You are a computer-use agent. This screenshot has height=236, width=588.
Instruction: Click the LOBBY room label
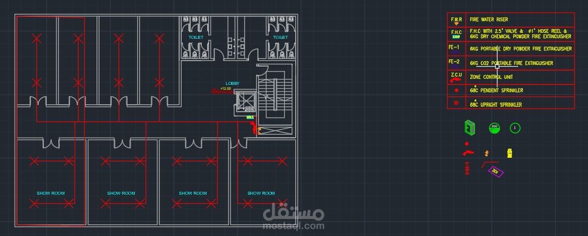(x=233, y=84)
